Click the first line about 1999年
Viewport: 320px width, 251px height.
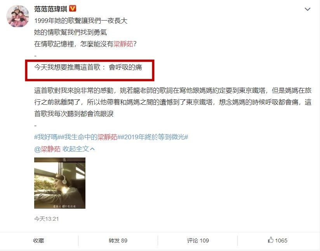click(x=81, y=21)
